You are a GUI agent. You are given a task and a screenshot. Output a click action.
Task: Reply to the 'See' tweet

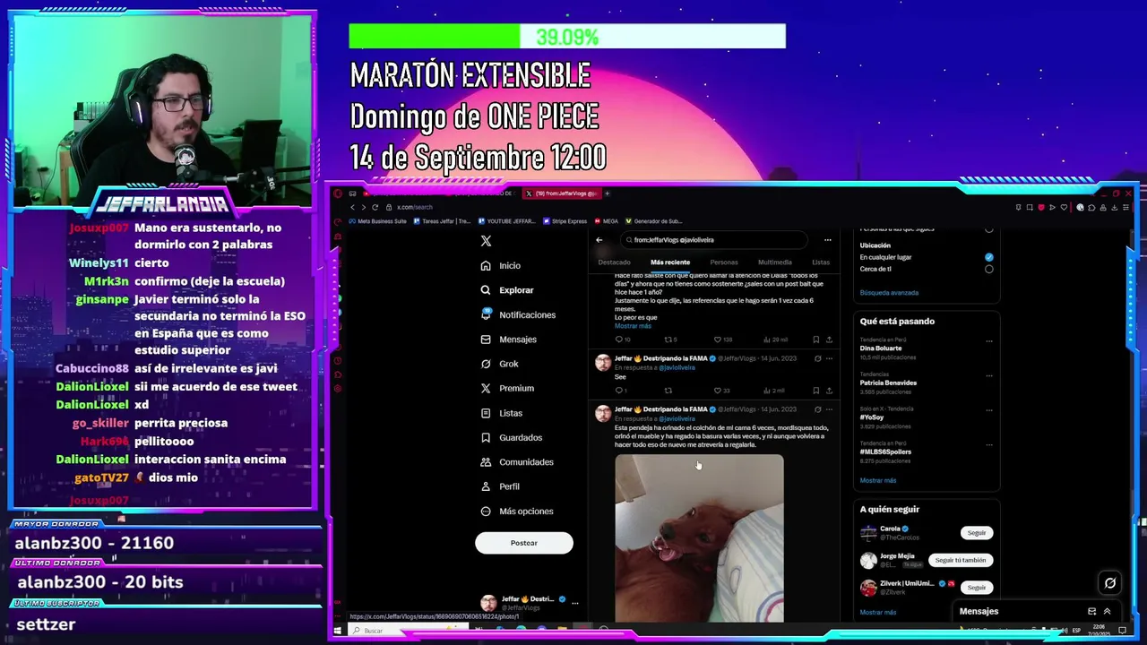click(x=620, y=391)
